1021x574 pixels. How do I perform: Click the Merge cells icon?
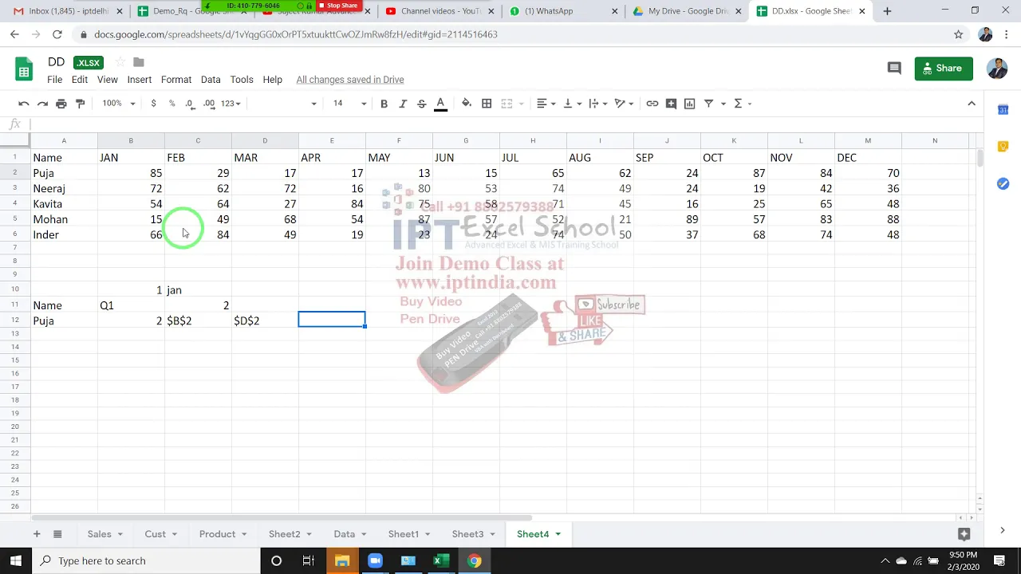507,104
